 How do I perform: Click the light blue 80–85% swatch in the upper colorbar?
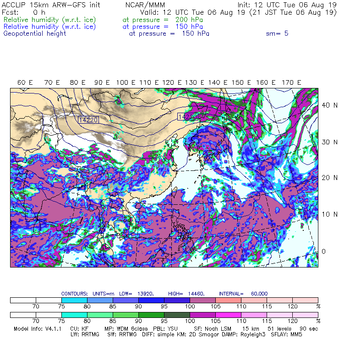100,300
